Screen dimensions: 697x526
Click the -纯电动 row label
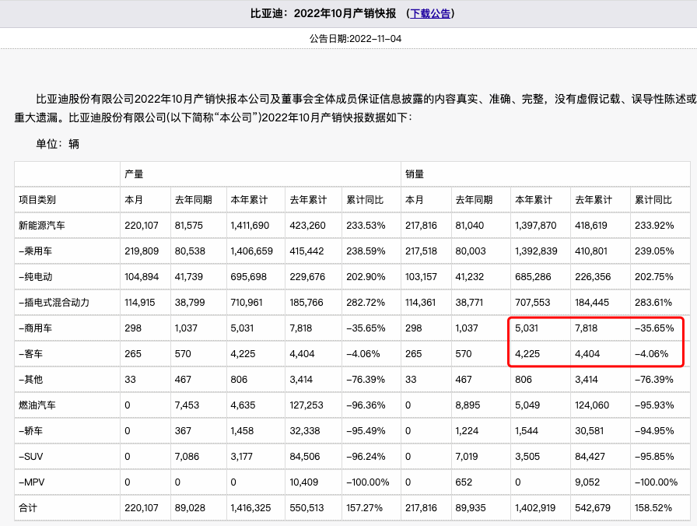[36, 277]
